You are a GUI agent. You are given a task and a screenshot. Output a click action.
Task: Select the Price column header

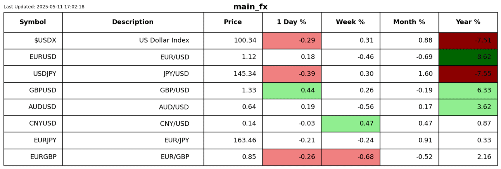[233, 22]
